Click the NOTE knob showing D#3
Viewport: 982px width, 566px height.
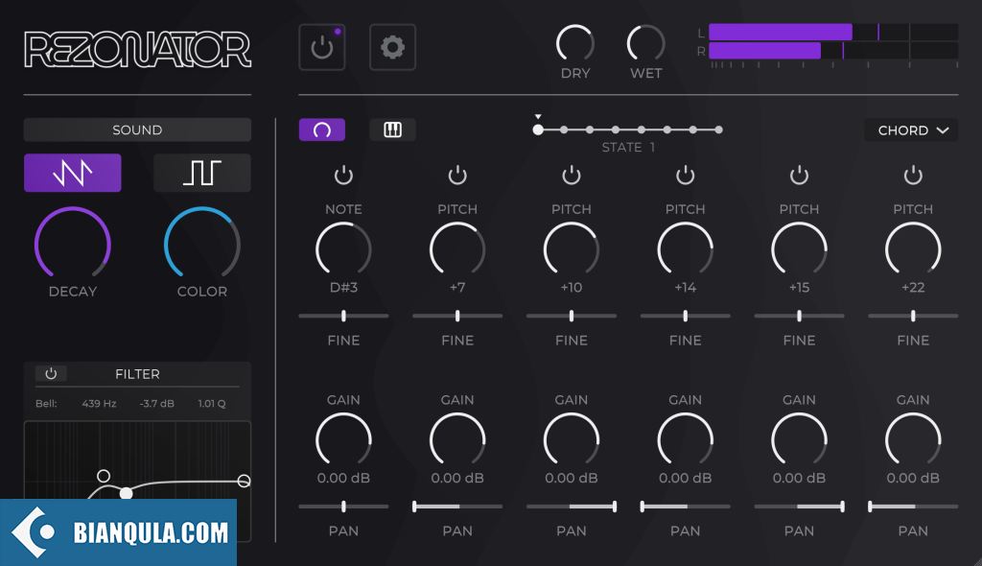coord(344,248)
